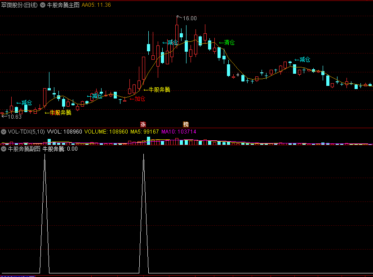Viewport: 373px width, 277px height.
Task: Click the 牛股奔腾: 0.00 value
Action: point(60,149)
